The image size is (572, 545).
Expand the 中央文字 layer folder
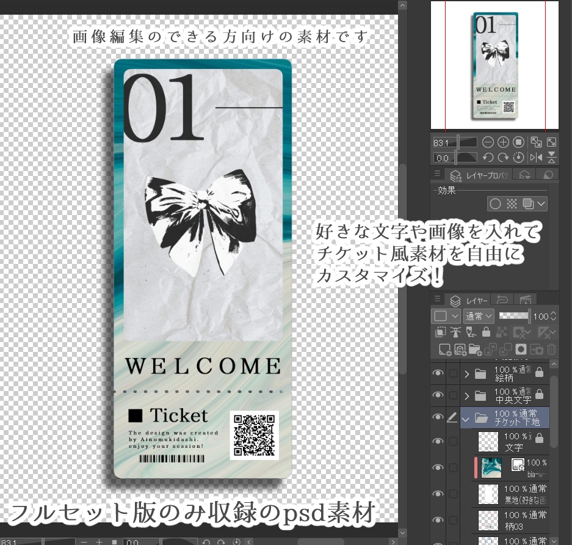pyautogui.click(x=466, y=396)
